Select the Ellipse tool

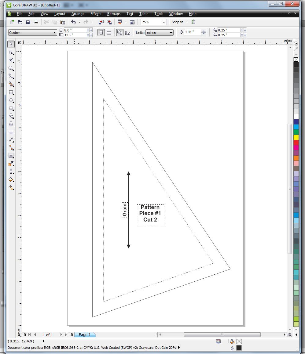point(11,100)
